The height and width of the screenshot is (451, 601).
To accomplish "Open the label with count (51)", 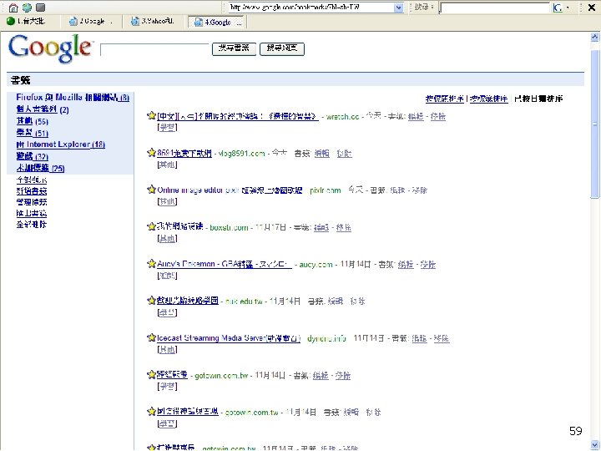I will [33, 133].
